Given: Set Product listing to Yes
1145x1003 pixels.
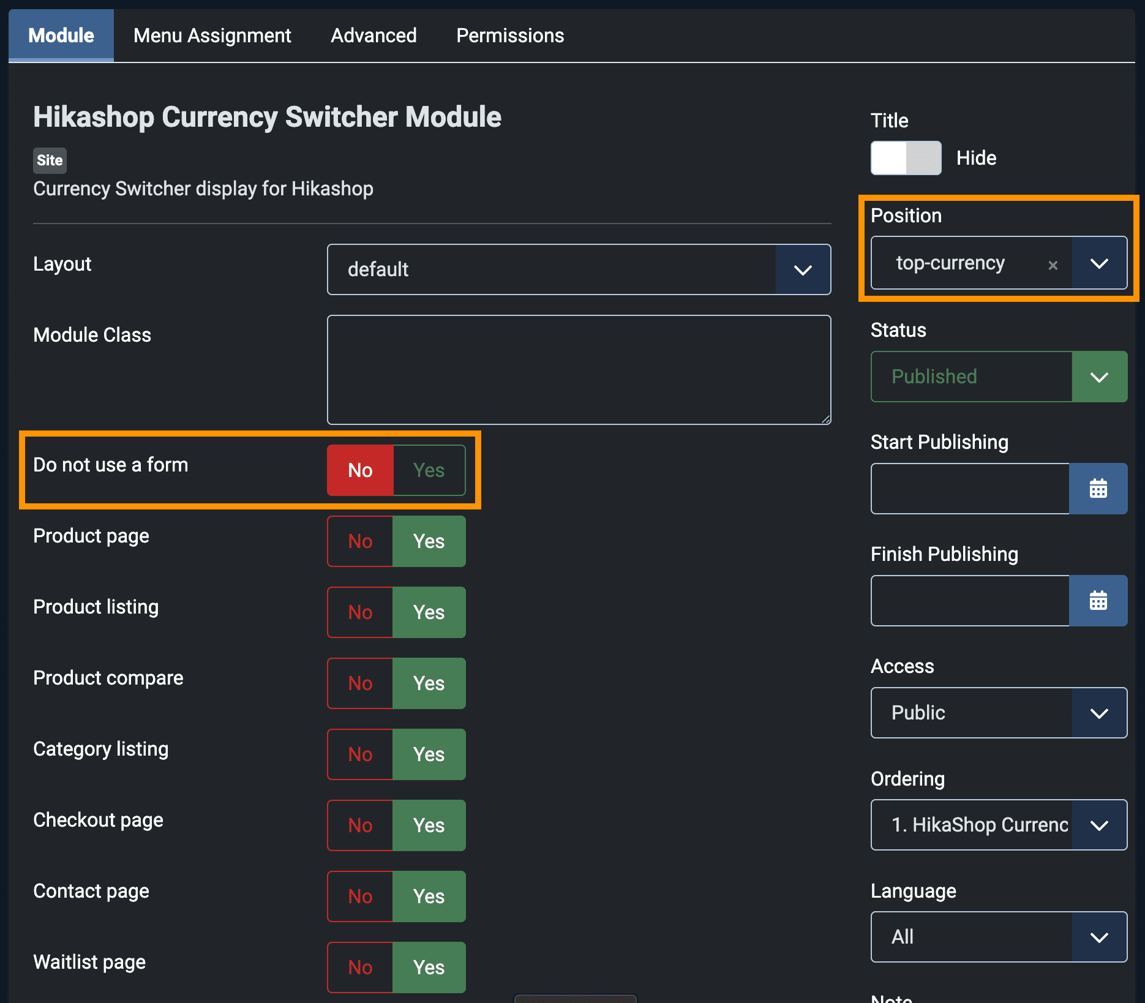Looking at the screenshot, I should pos(429,612).
